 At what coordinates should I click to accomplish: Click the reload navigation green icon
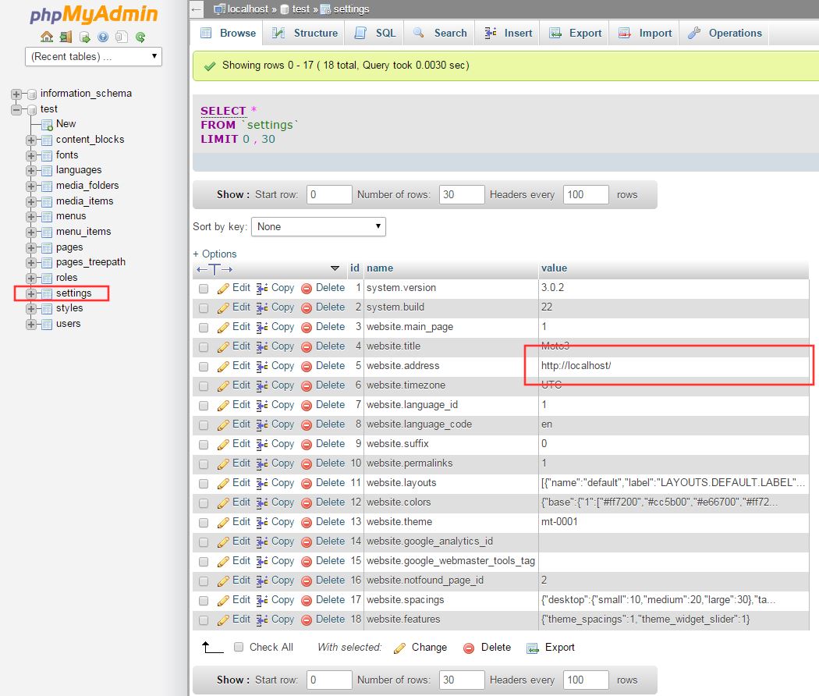pyautogui.click(x=140, y=37)
